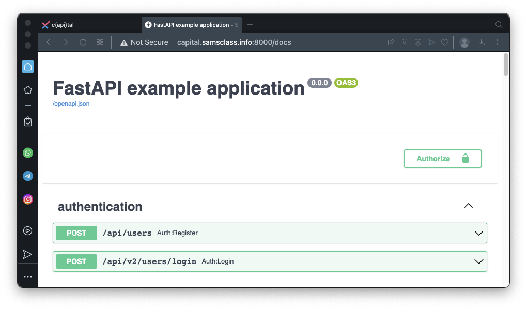The image size is (527, 309).
Task: Open WhatsApp from the browser sidebar
Action: point(28,153)
